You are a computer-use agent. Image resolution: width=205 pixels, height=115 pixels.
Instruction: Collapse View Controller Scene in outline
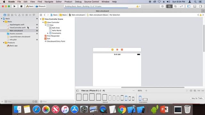[41, 19]
